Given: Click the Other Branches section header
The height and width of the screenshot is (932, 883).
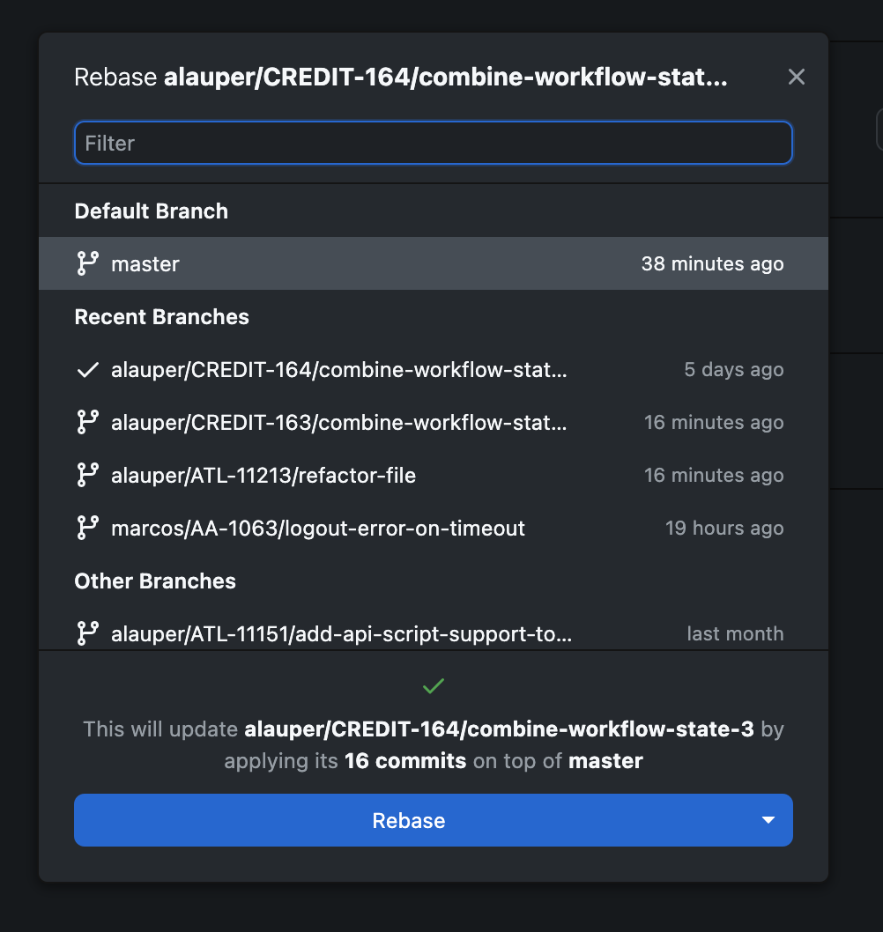Looking at the screenshot, I should coord(155,581).
